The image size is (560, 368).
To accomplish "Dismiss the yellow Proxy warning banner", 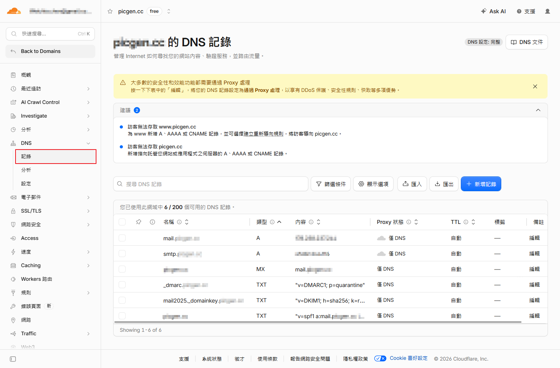I will click(x=535, y=86).
